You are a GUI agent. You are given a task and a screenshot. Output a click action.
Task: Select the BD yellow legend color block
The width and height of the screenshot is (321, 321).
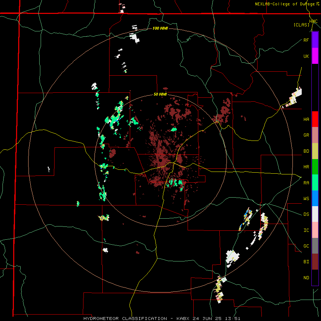click(315, 151)
